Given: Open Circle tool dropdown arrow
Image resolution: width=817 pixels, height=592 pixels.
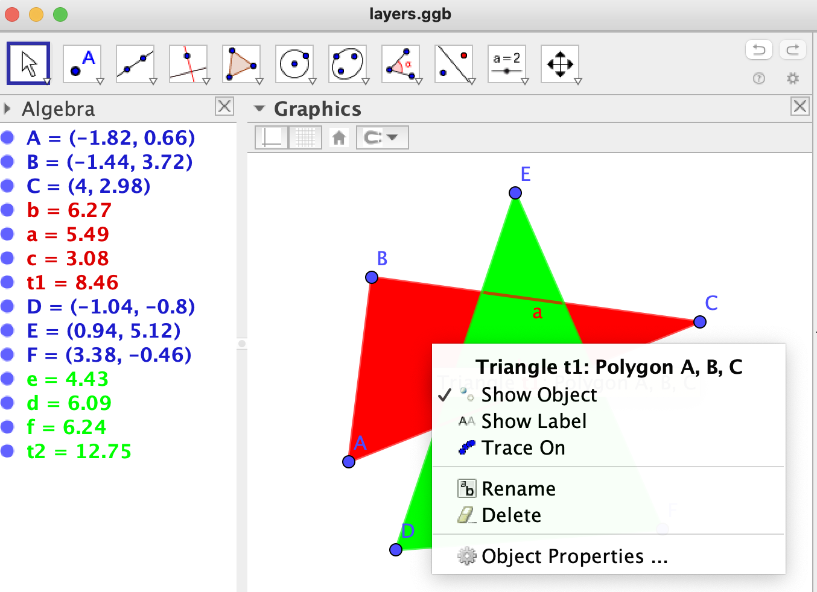Looking at the screenshot, I should (x=313, y=81).
